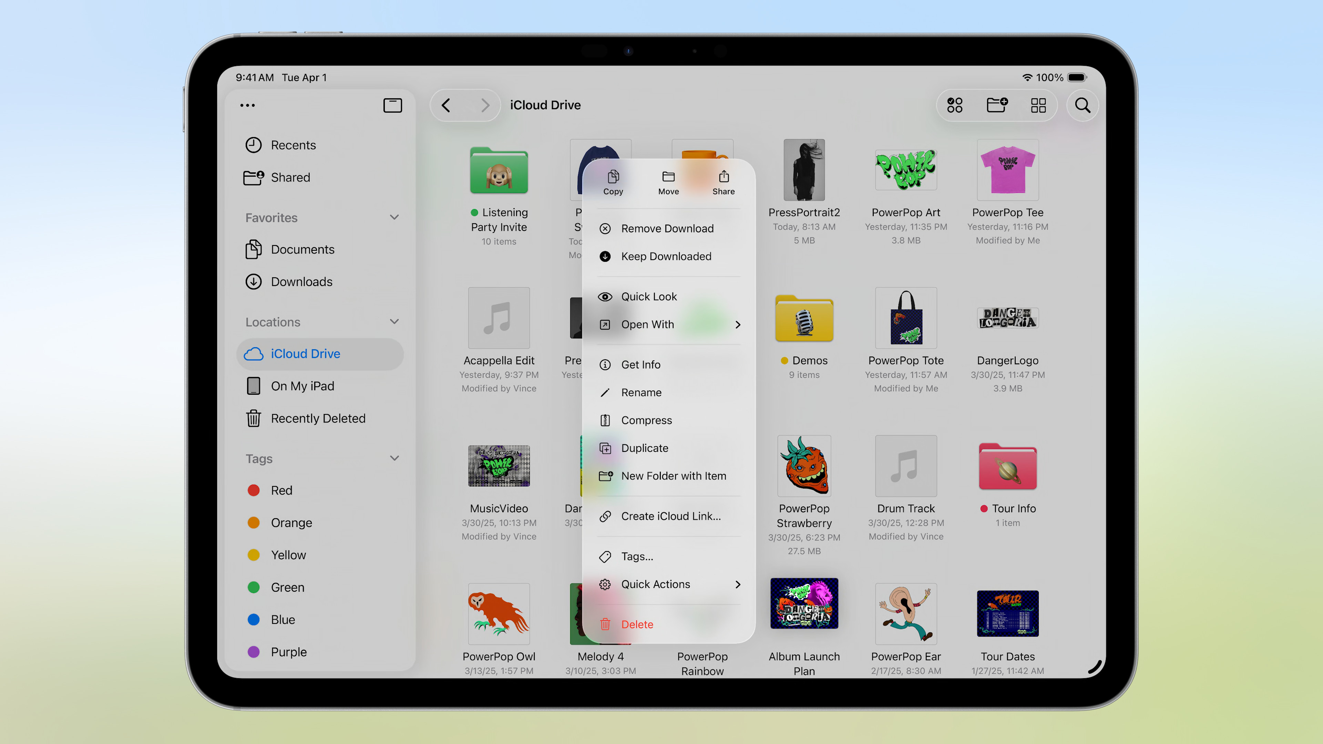The image size is (1323, 744).
Task: Collapse the Locations section chevron
Action: (394, 321)
